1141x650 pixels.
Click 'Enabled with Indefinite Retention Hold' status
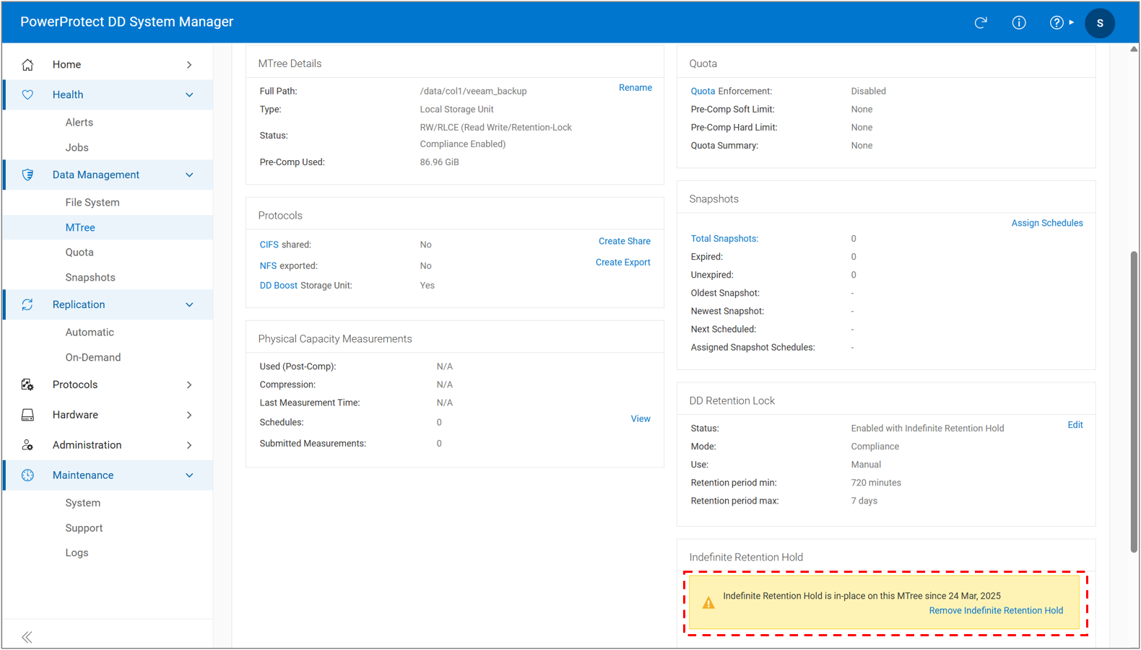tap(927, 429)
